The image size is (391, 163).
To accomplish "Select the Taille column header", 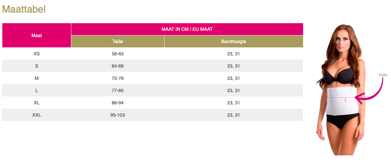I will click(x=118, y=41).
